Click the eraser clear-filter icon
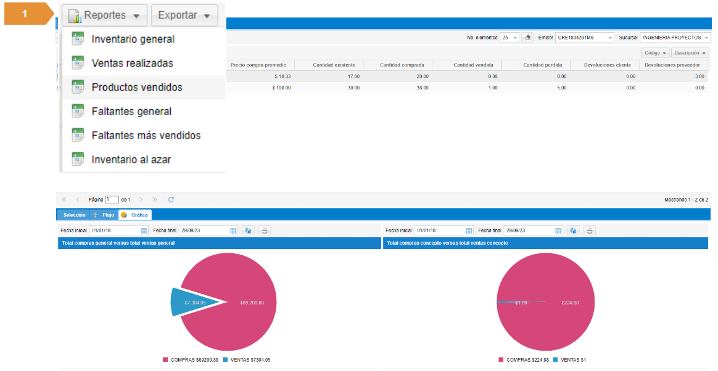Viewport: 718px width, 371px height. [x=527, y=38]
